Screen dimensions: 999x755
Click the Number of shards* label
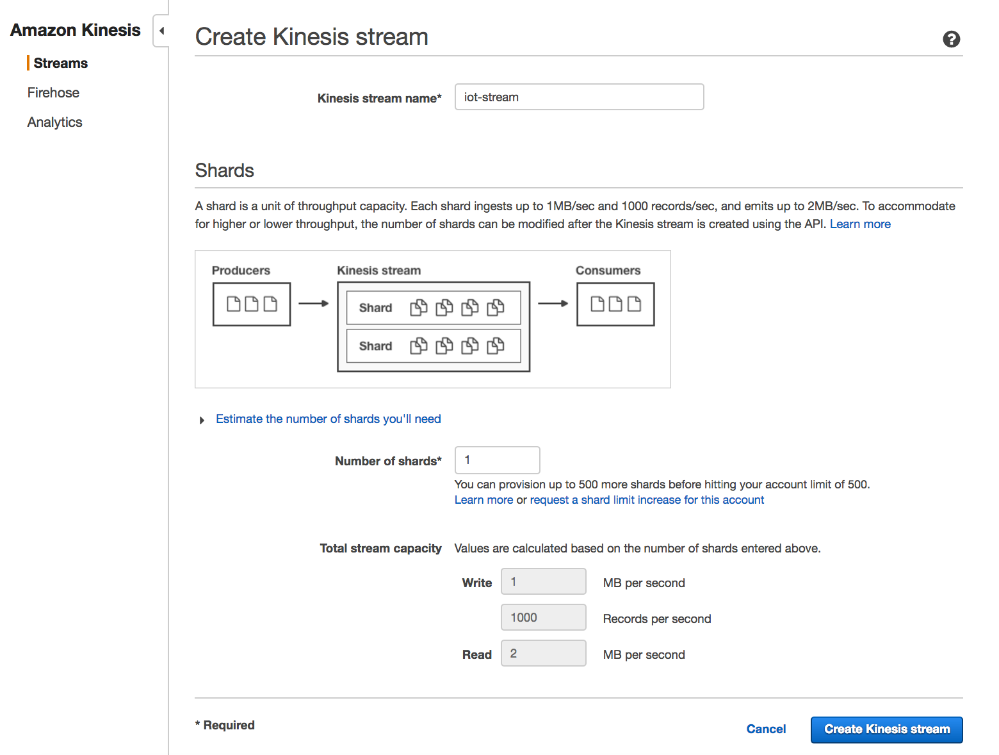click(x=388, y=461)
